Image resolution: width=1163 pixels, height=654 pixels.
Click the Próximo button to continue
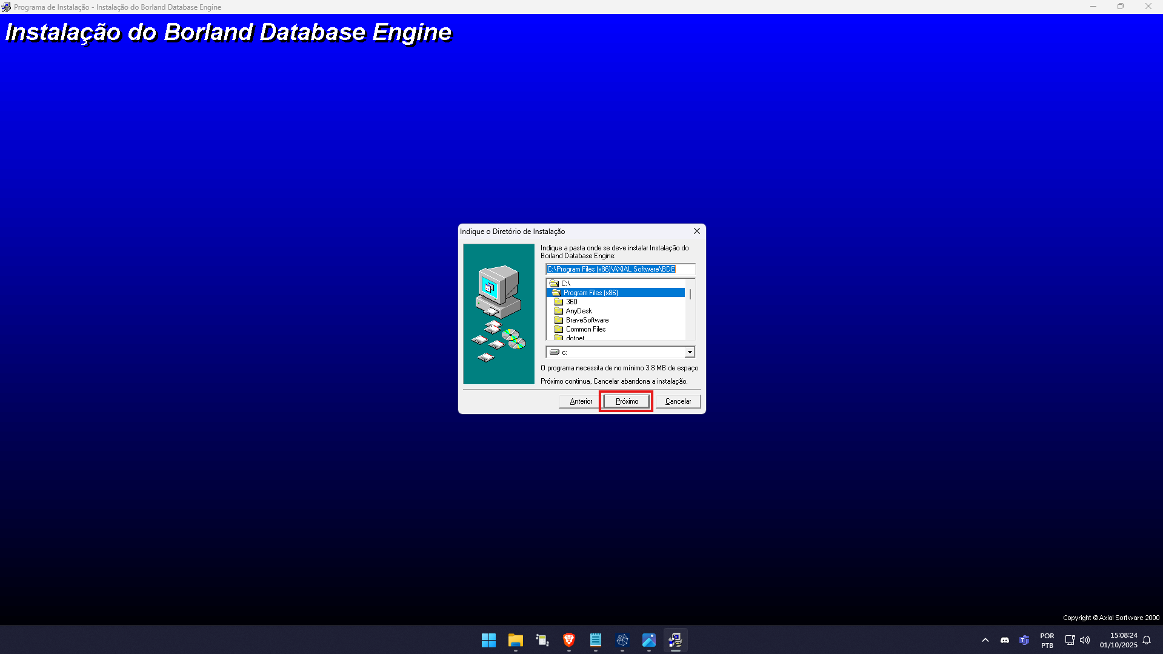pyautogui.click(x=626, y=401)
